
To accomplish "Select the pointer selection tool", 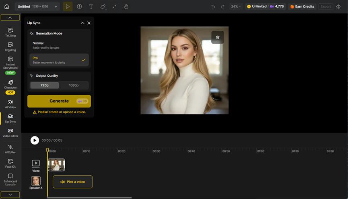I will pos(68,6).
